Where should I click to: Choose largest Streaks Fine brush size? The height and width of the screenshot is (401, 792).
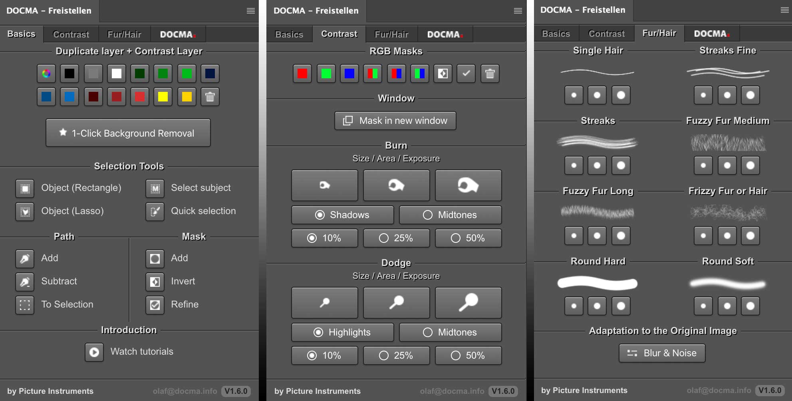(x=750, y=95)
